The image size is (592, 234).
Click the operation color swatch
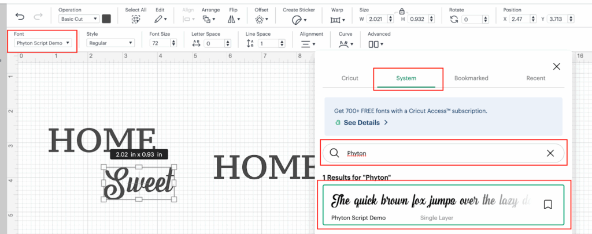click(106, 19)
